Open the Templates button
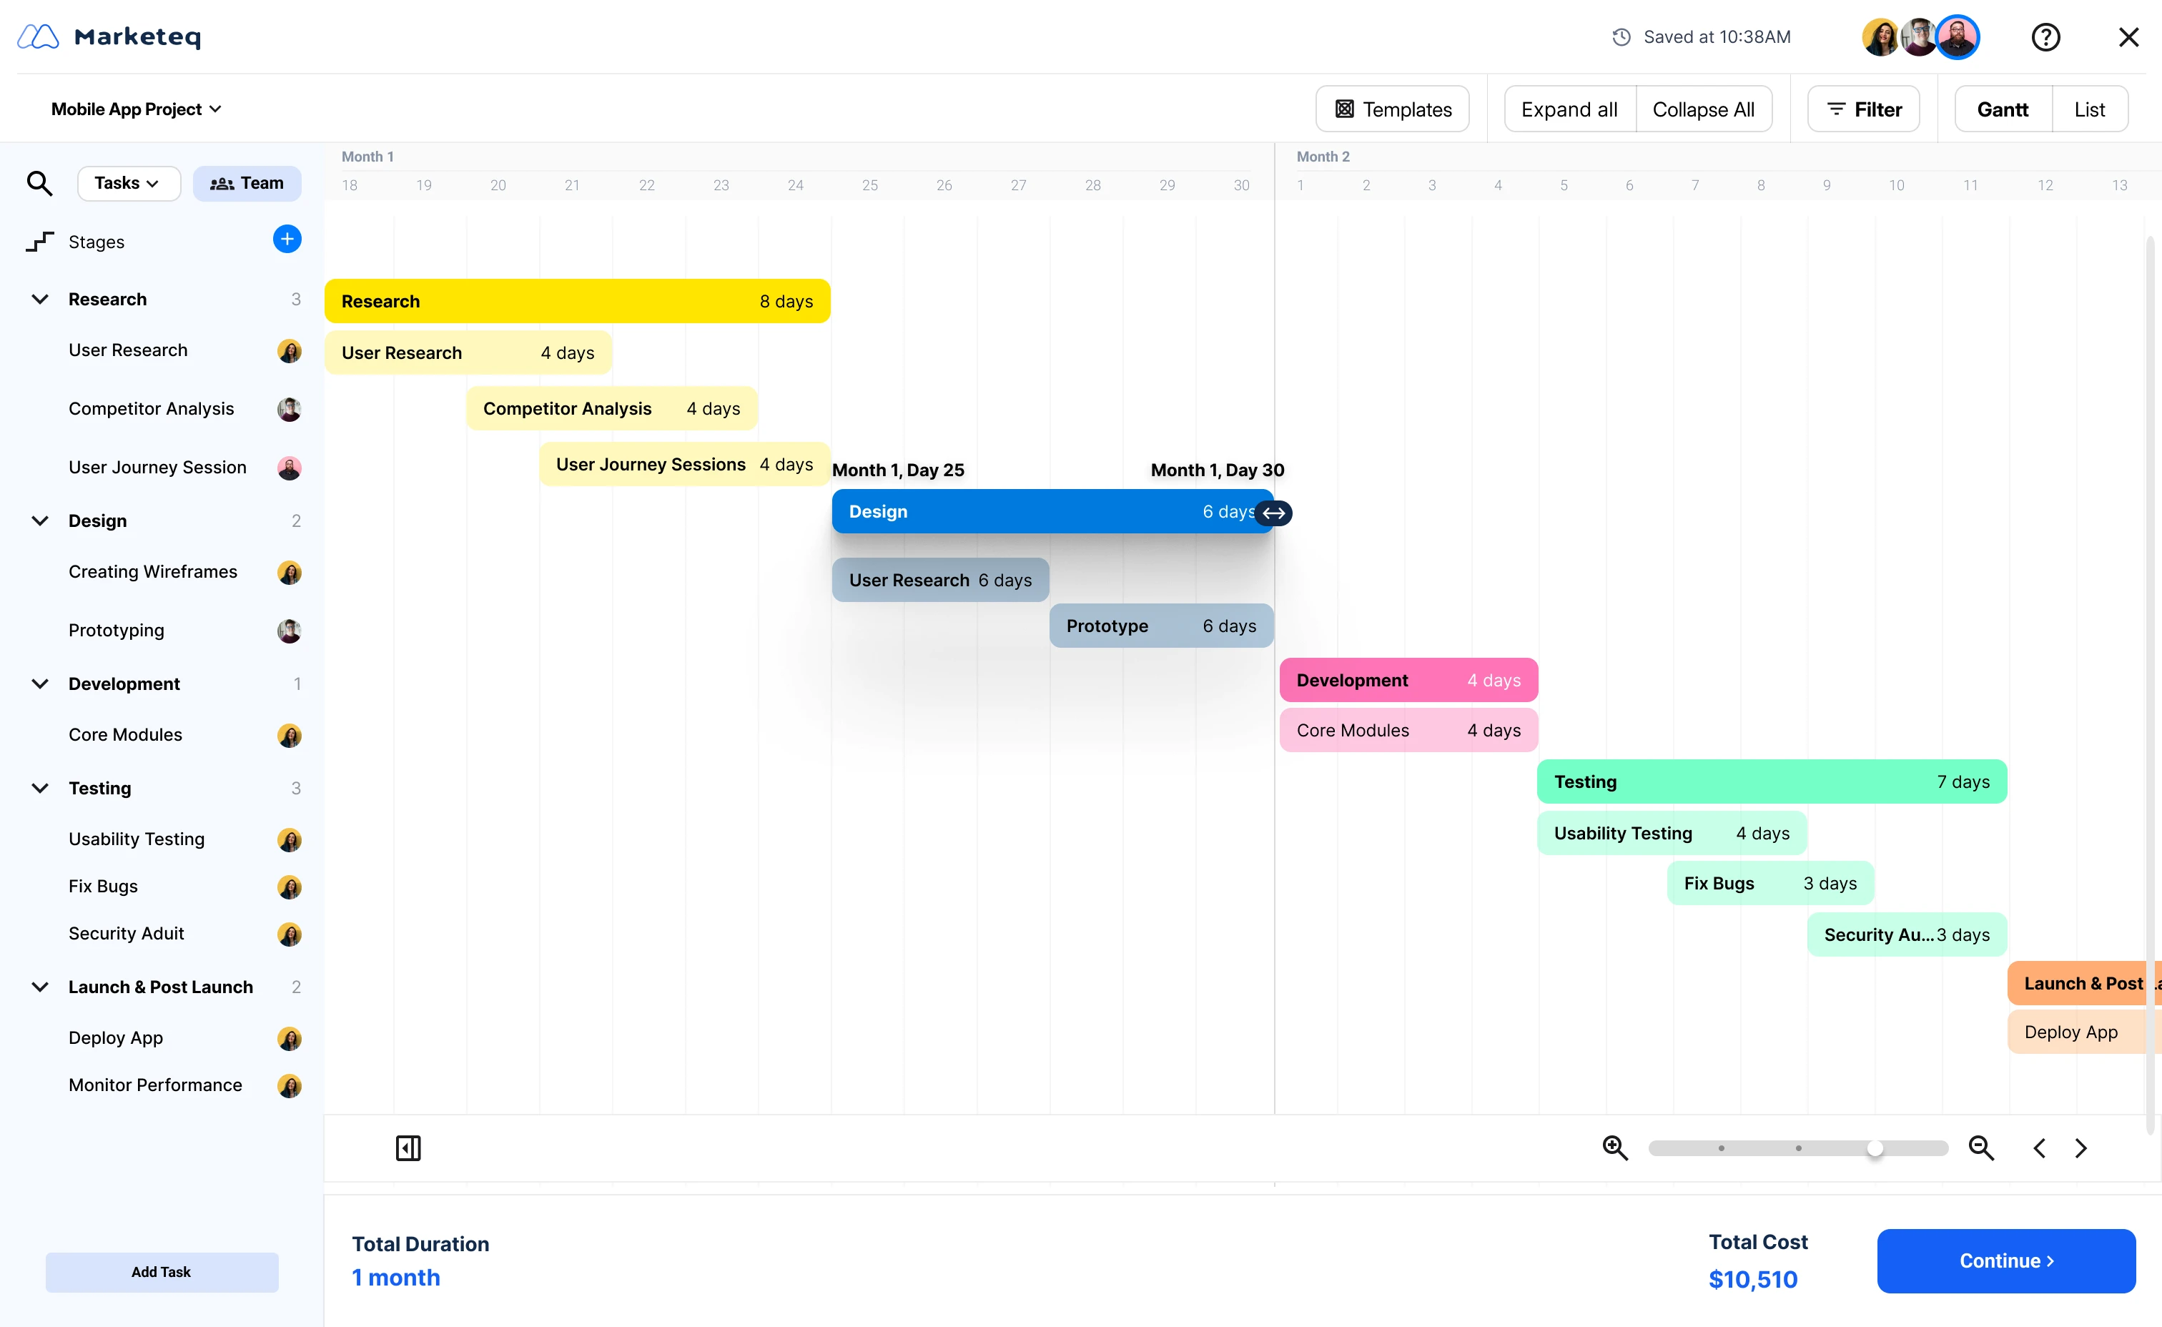 1391,109
